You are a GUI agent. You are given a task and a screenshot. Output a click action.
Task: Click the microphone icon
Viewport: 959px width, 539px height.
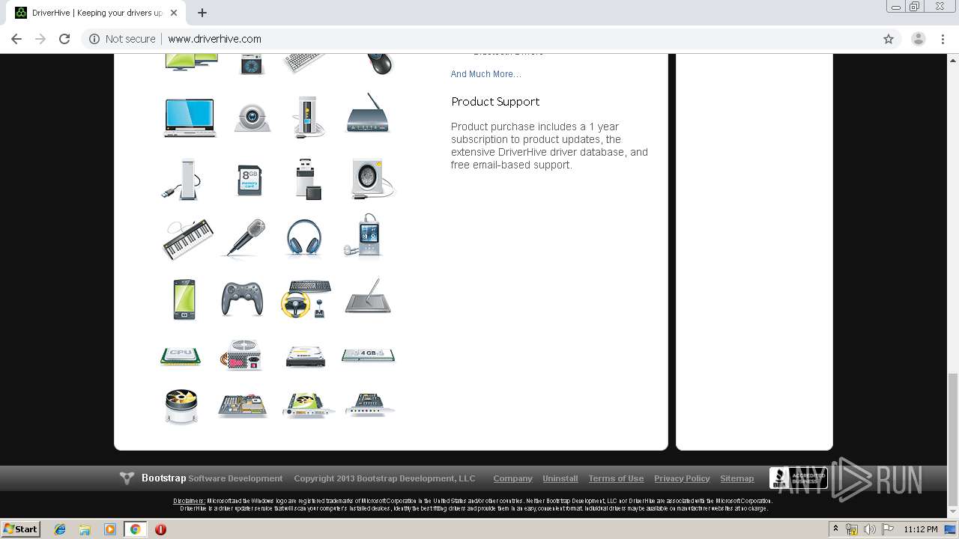pos(244,238)
